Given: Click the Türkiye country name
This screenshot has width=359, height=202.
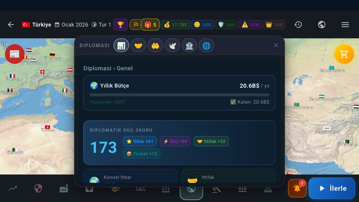Looking at the screenshot, I should 42,25.
